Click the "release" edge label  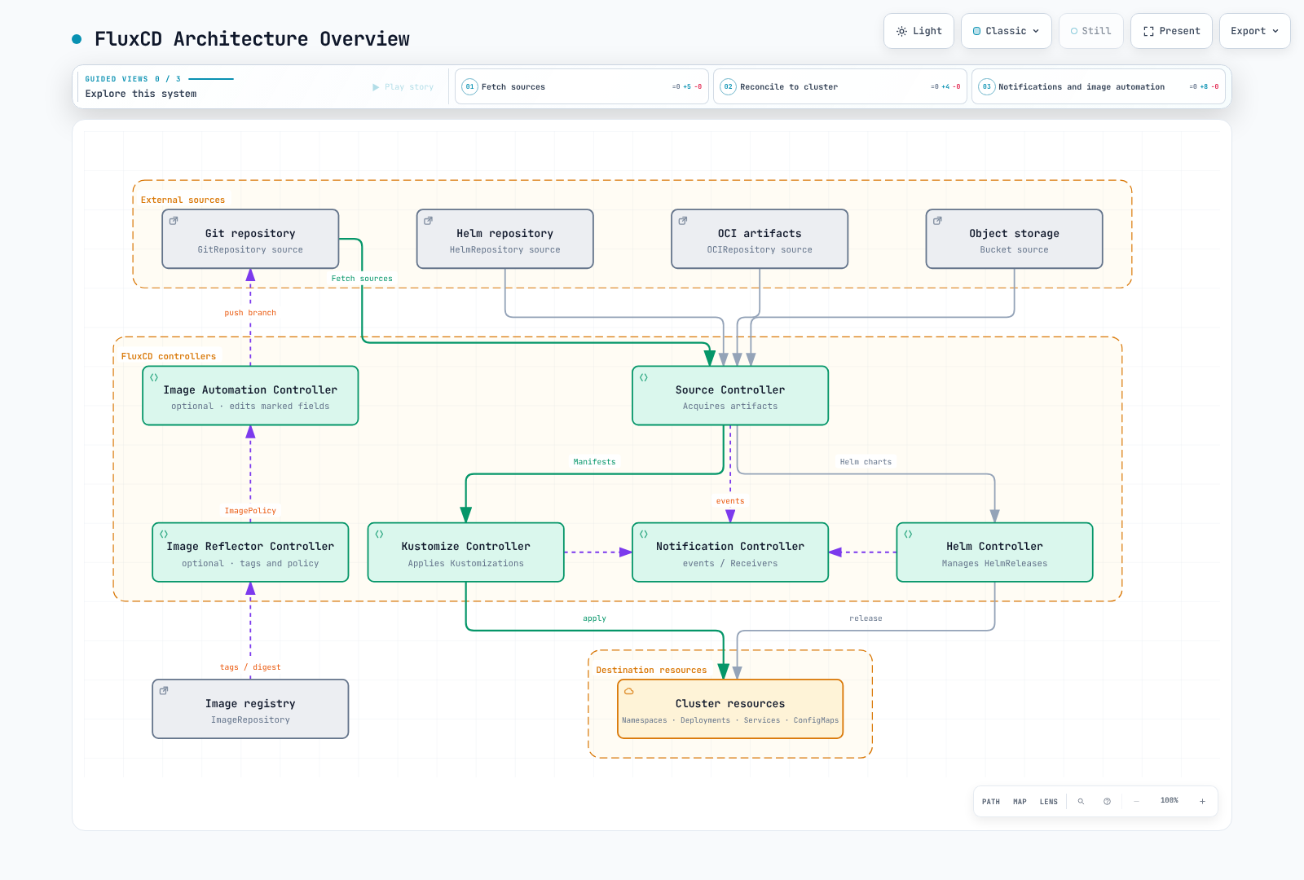pyautogui.click(x=866, y=618)
